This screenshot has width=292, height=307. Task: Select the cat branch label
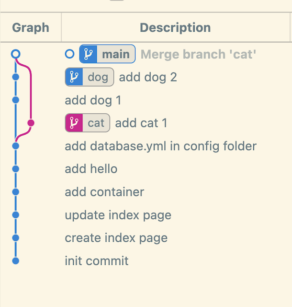96,123
